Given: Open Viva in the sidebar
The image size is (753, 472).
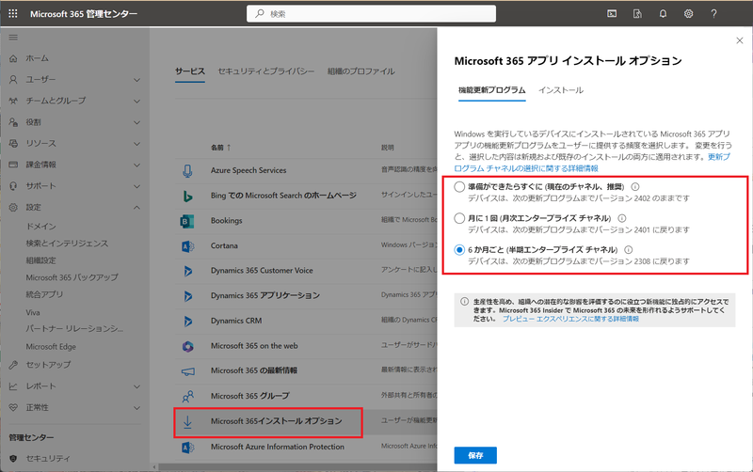Looking at the screenshot, I should click(33, 313).
